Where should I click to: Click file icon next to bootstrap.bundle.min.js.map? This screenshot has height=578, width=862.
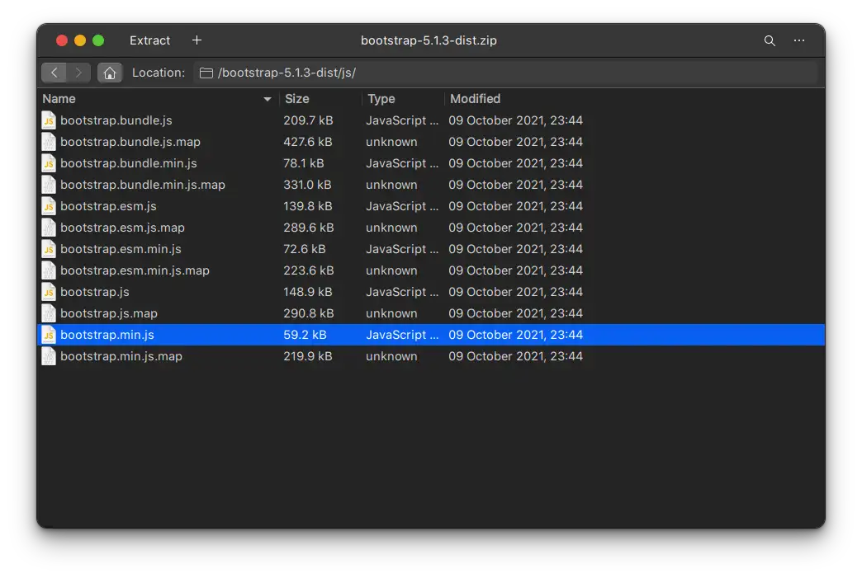[x=49, y=185]
